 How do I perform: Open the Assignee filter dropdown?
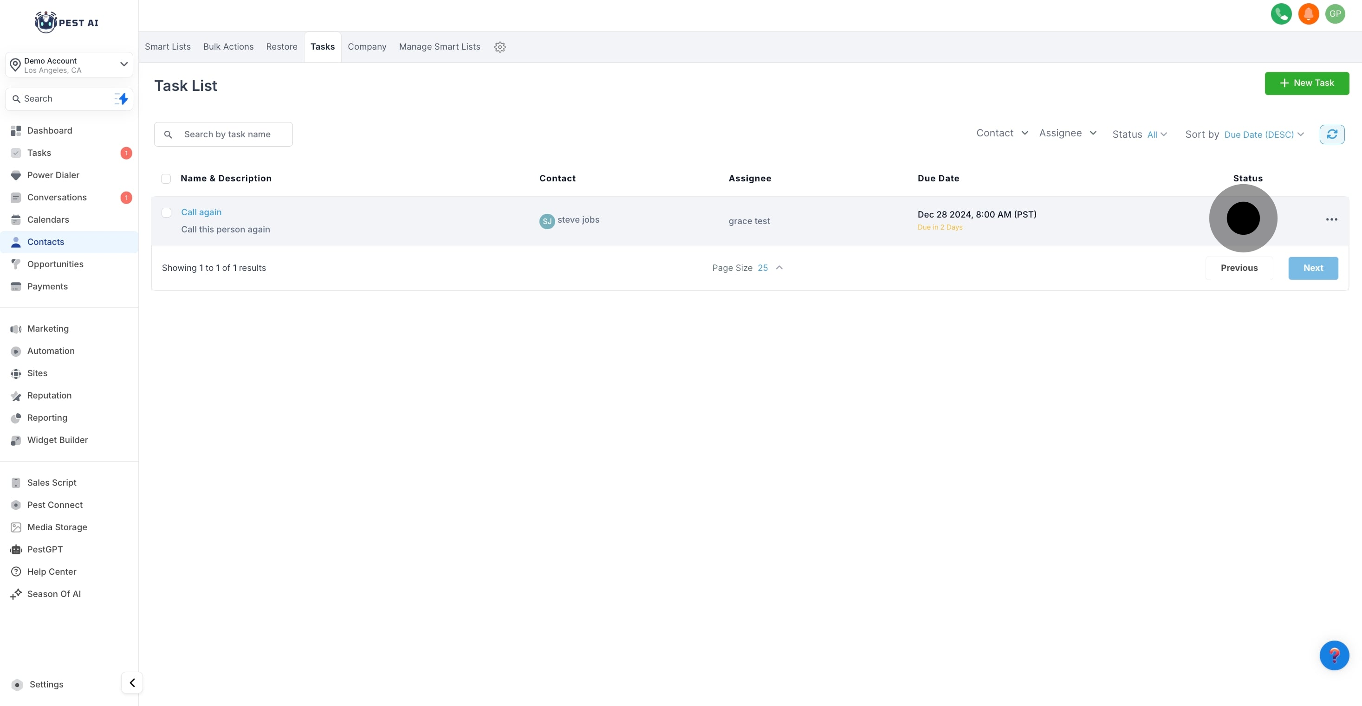[x=1068, y=133]
